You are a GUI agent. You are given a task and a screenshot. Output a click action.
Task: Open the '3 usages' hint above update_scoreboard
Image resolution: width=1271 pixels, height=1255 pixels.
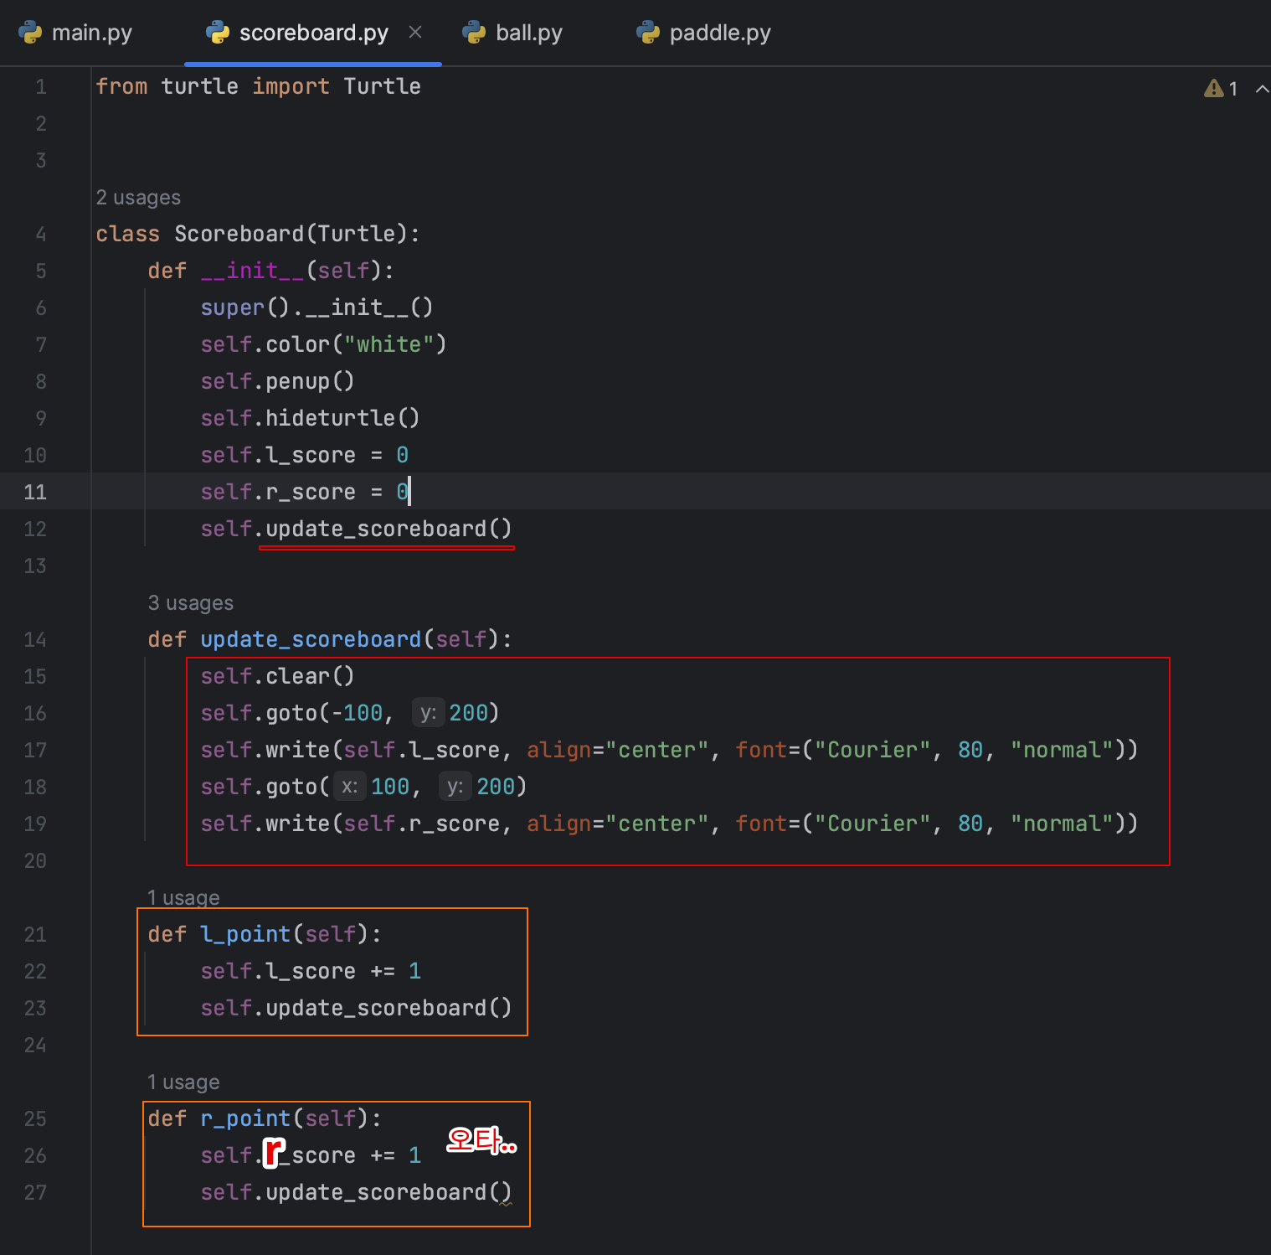point(191,603)
